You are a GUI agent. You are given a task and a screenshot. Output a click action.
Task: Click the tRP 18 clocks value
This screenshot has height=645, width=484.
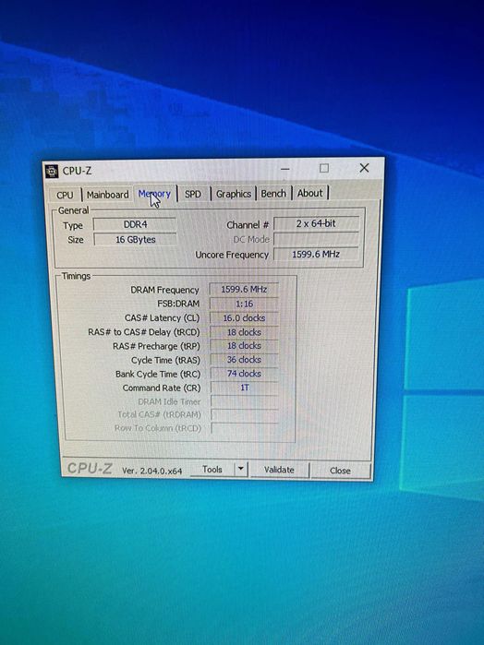[244, 345]
